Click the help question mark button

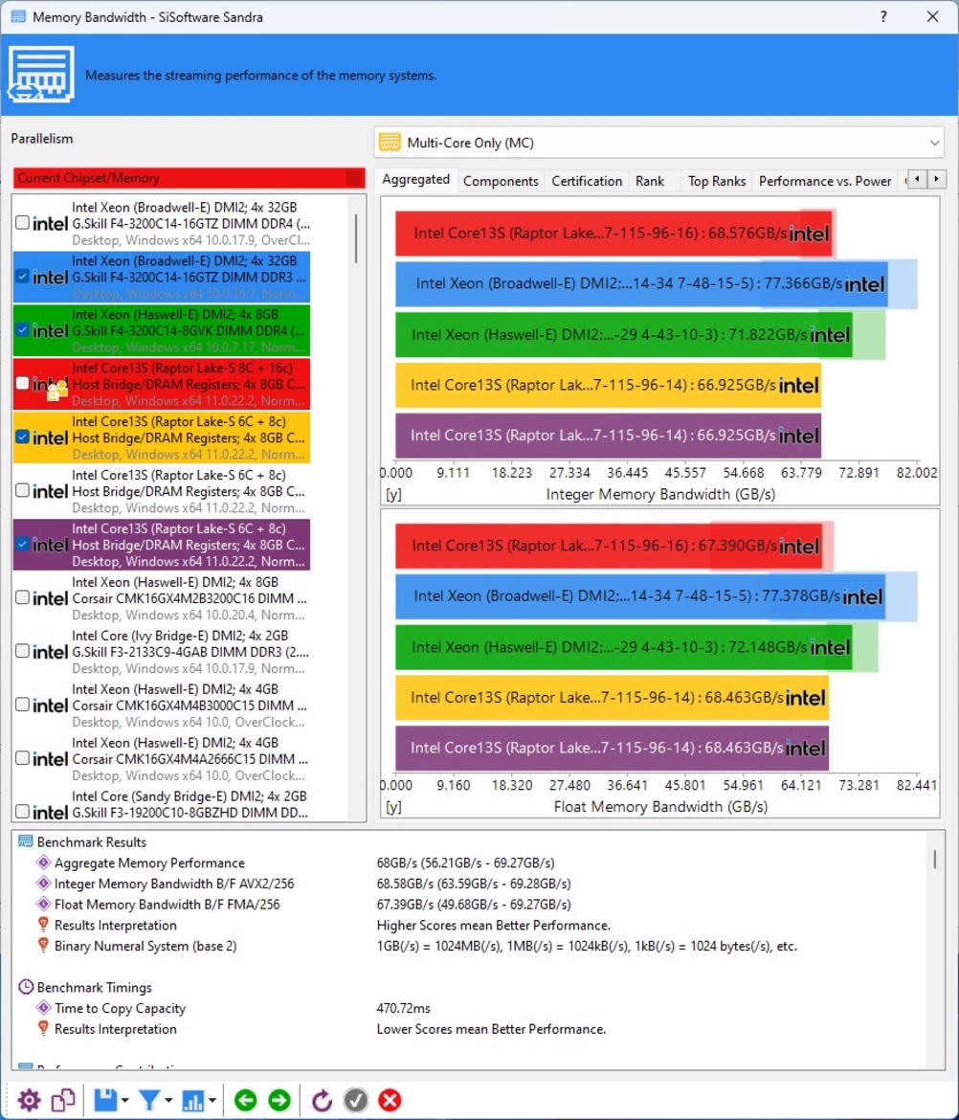point(884,16)
